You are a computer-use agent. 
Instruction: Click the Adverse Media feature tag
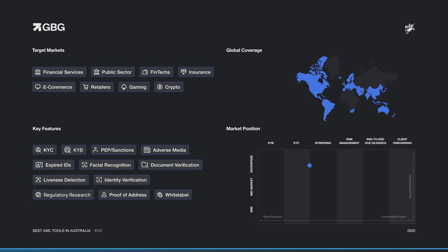click(x=165, y=150)
